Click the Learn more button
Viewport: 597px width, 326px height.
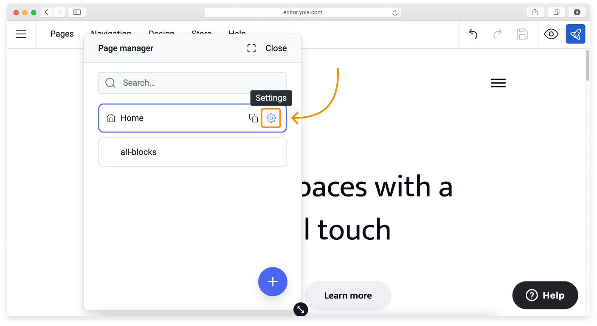point(348,295)
